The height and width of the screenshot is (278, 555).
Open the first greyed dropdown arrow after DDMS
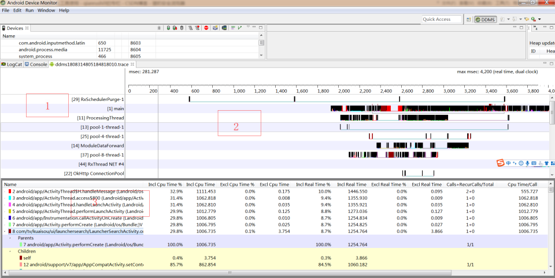[508, 20]
